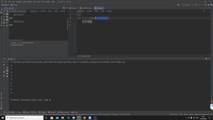
Task: Open Run panel settings gear
Action: tap(206, 59)
